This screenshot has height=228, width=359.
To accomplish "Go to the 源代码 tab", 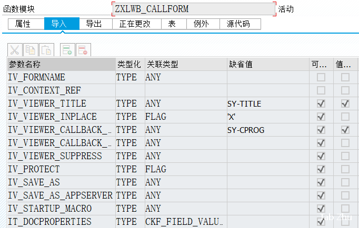I will tap(240, 24).
